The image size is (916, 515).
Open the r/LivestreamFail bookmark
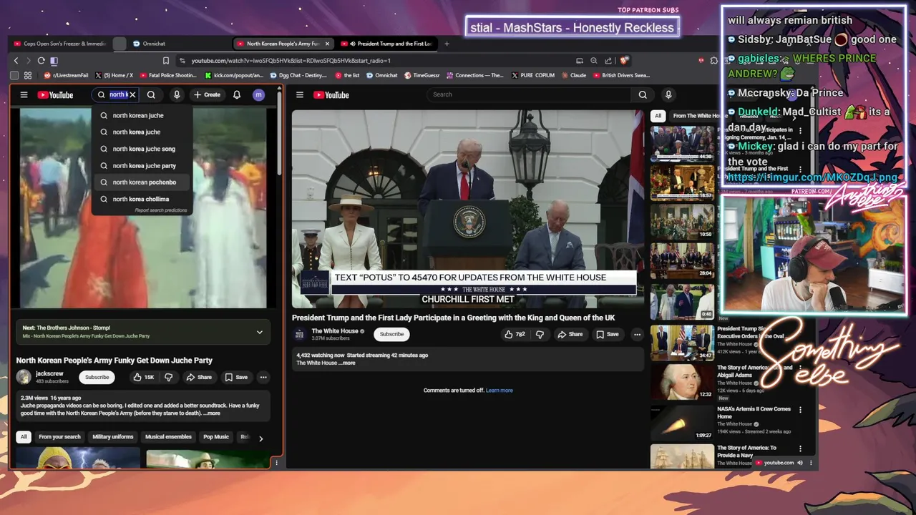click(x=66, y=75)
